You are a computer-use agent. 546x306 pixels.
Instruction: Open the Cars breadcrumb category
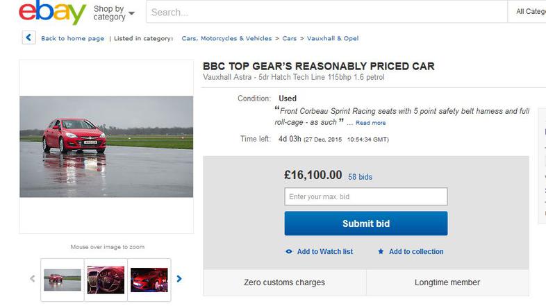[x=289, y=38]
